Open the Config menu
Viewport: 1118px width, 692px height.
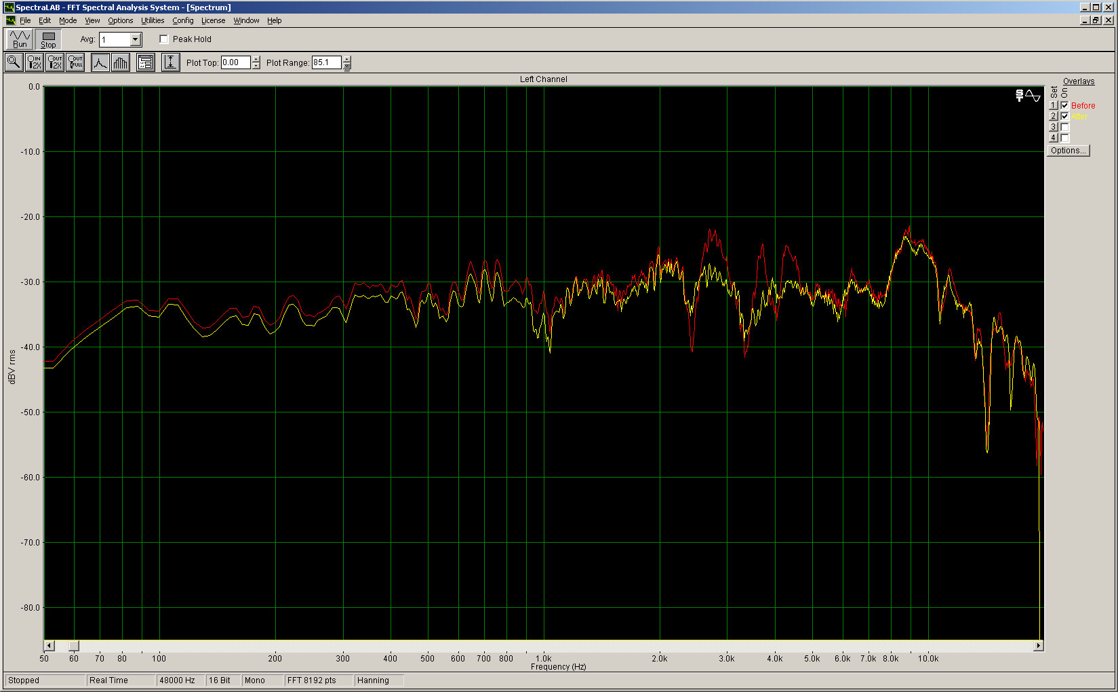tap(183, 20)
